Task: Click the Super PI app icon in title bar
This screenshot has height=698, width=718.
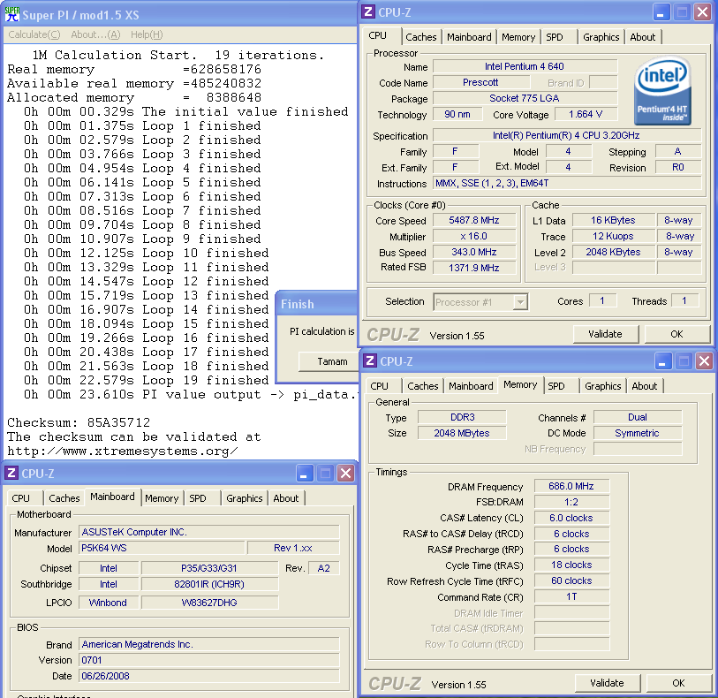Action: (x=11, y=15)
